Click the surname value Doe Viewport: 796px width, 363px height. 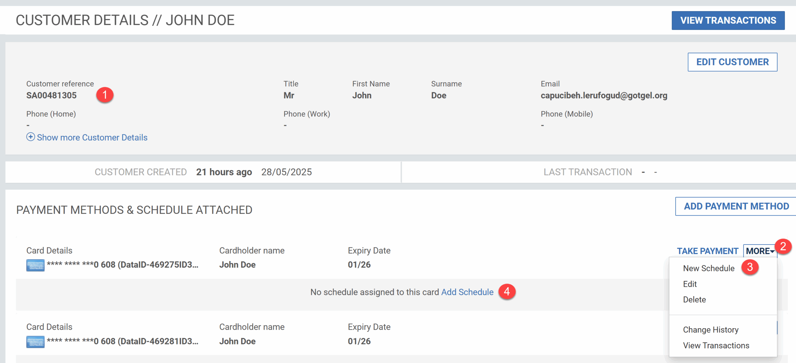438,95
